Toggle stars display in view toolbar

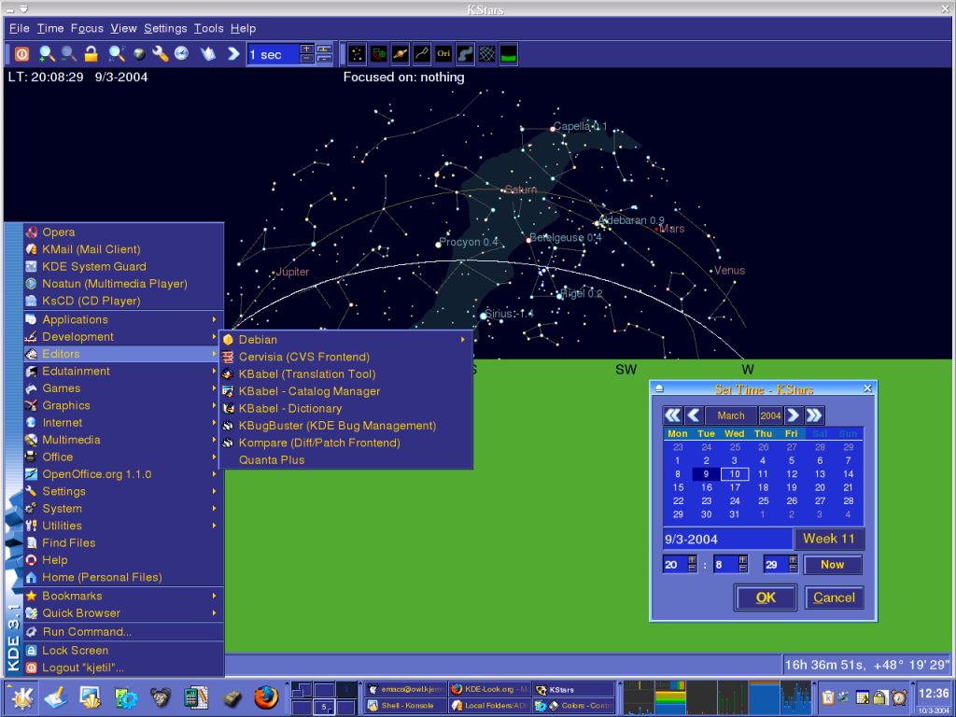point(357,54)
